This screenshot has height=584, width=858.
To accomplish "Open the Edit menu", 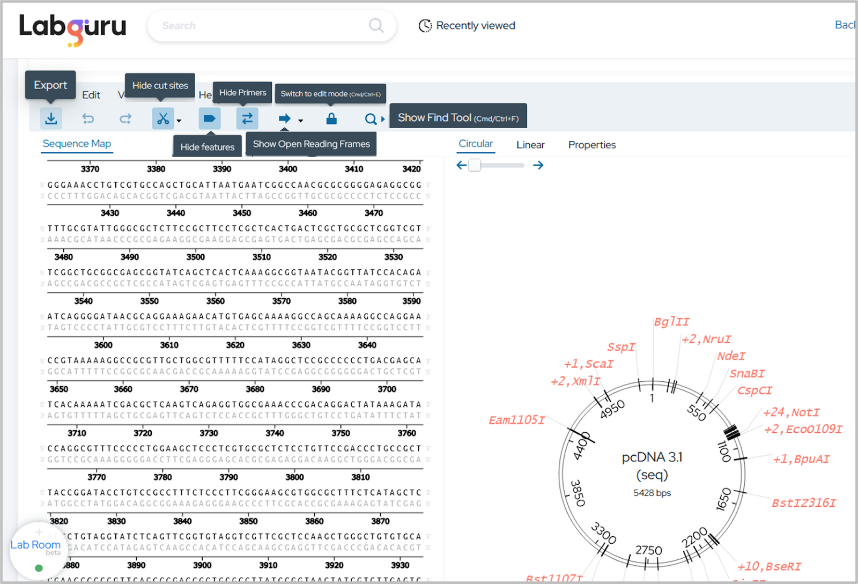I will coord(91,95).
